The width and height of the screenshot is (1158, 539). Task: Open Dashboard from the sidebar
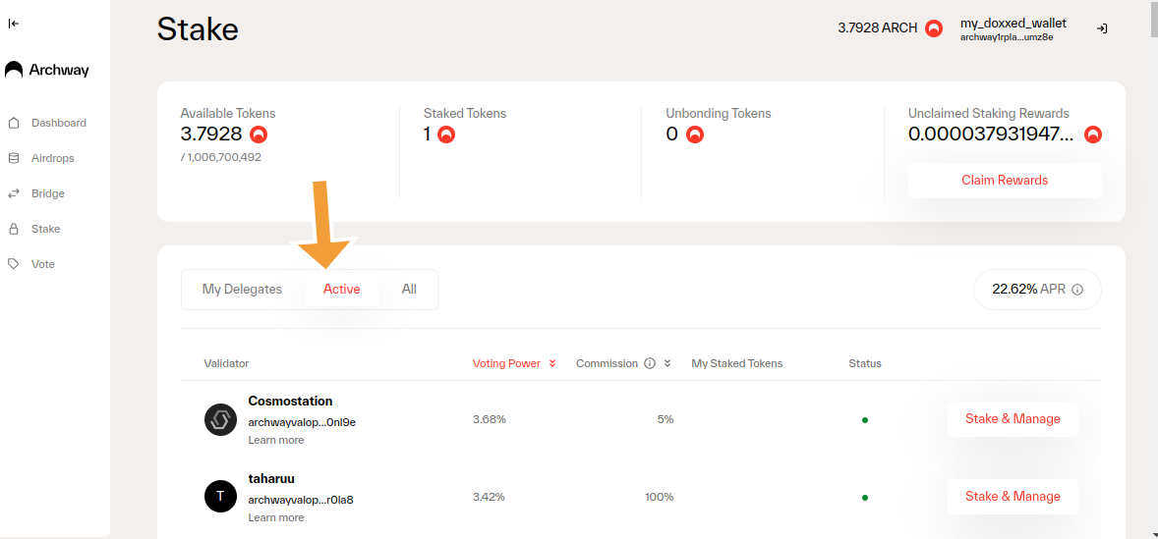point(58,123)
